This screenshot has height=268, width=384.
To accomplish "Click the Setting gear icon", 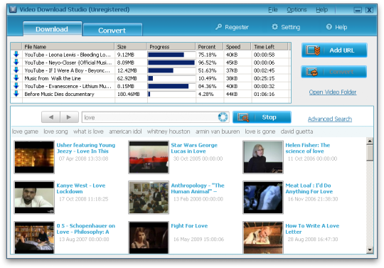I will point(274,27).
